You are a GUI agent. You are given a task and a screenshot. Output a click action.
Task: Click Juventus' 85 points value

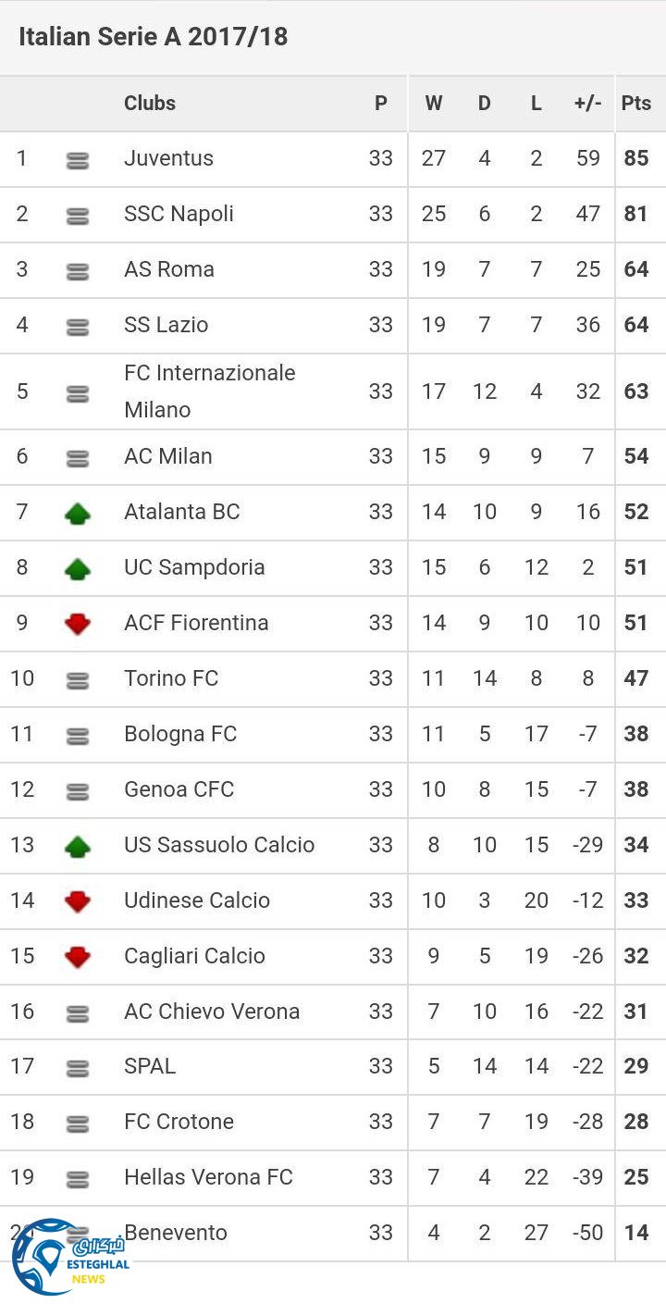636,158
